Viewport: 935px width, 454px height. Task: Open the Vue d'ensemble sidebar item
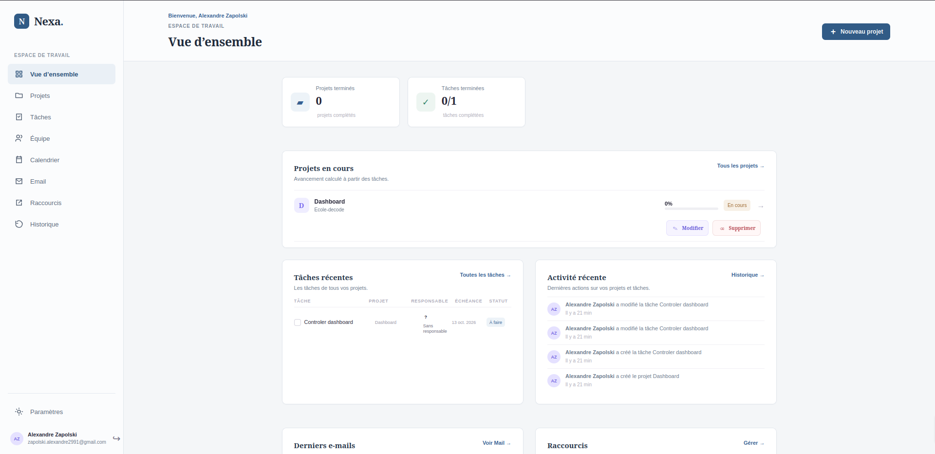point(61,74)
